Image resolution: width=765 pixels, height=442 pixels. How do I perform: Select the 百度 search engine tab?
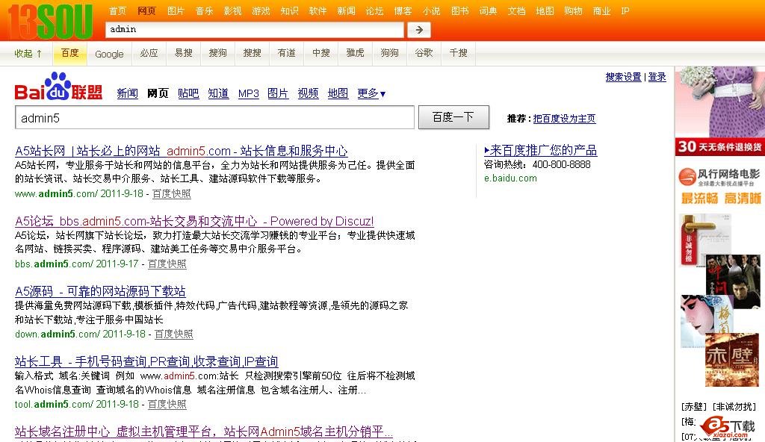coord(70,53)
